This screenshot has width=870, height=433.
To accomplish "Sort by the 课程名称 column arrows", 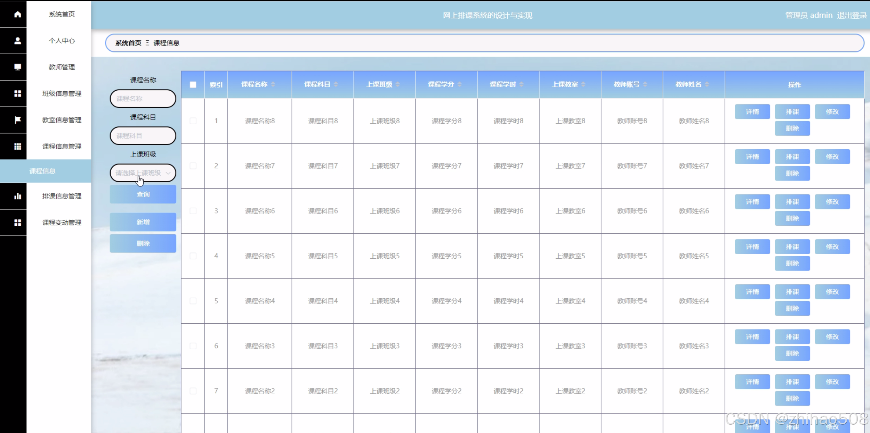I will (x=273, y=84).
